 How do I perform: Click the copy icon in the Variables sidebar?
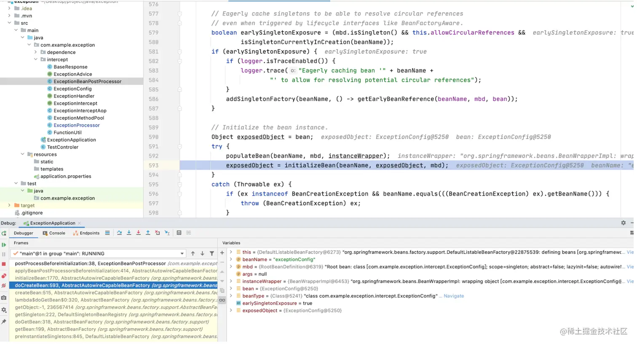(x=222, y=291)
